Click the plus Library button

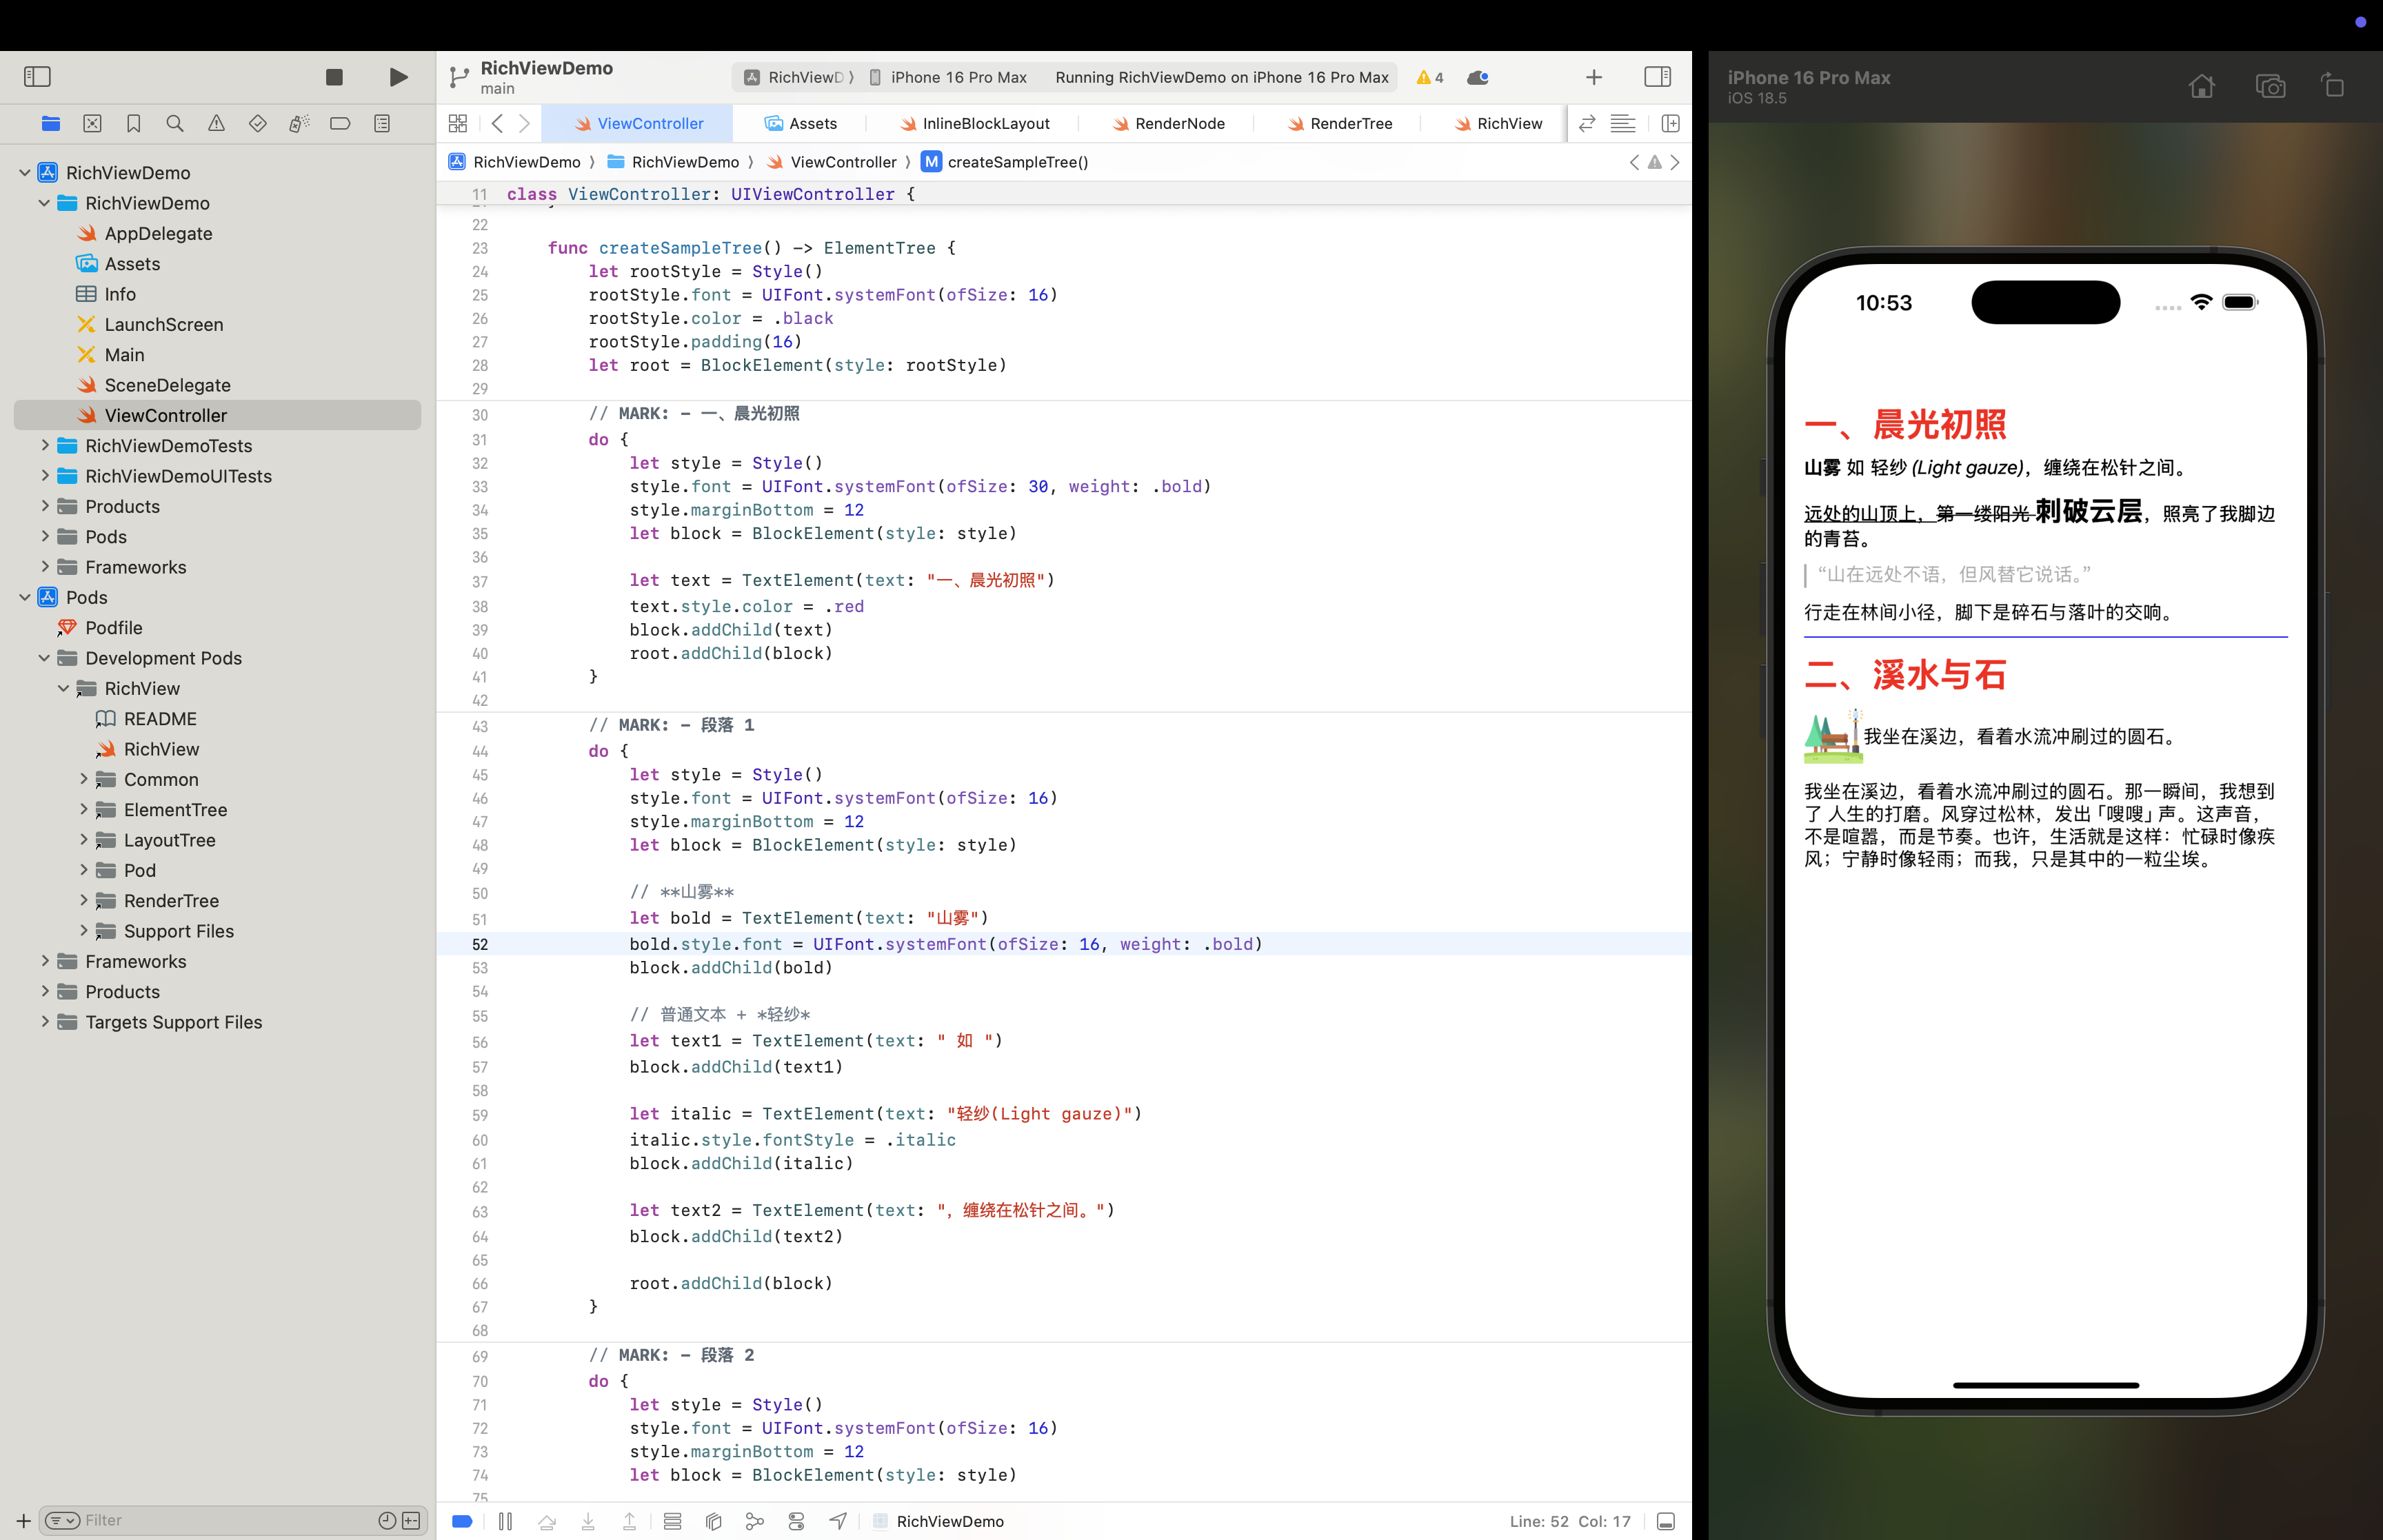(1594, 77)
